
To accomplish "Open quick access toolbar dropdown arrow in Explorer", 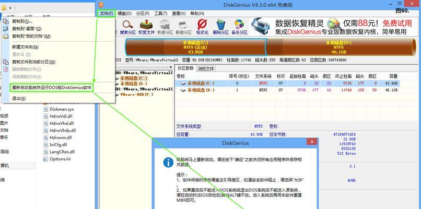I will pyautogui.click(x=10, y=8).
